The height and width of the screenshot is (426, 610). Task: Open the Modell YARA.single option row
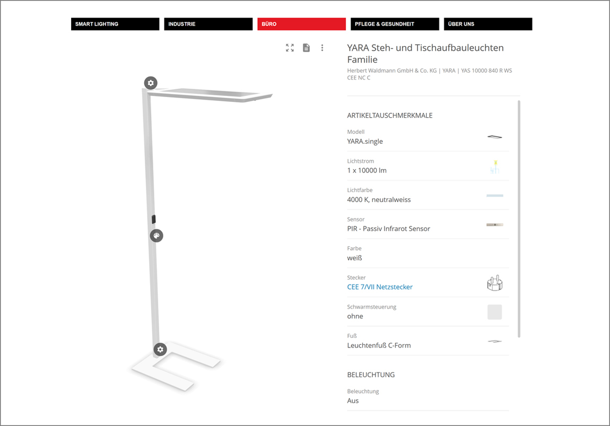click(428, 137)
